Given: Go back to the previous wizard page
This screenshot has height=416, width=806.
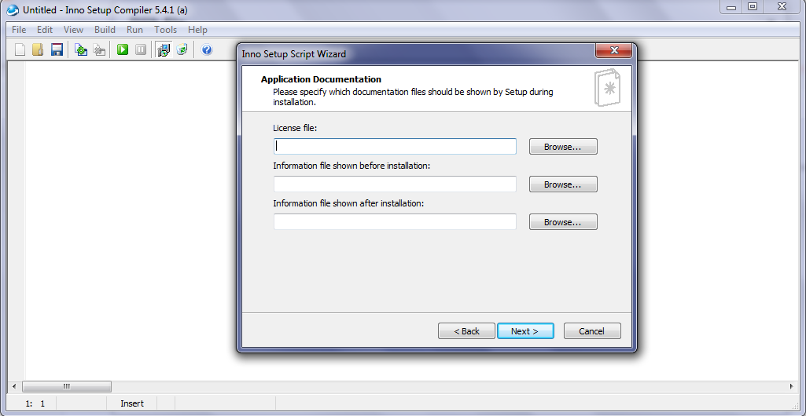Looking at the screenshot, I should pos(467,331).
